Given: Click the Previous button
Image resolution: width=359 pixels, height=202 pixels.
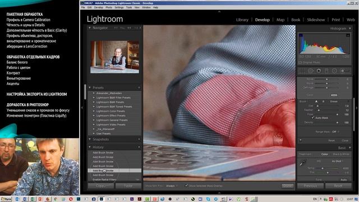Looking at the screenshot, I should point(310,186).
